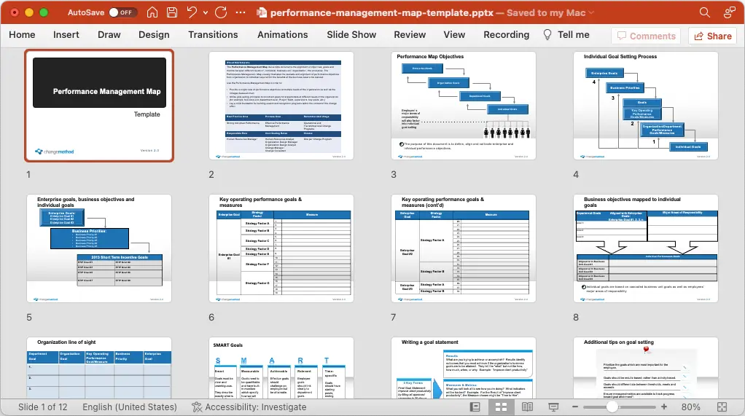This screenshot has height=416, width=745.
Task: Fit slide to window icon
Action: point(722,407)
